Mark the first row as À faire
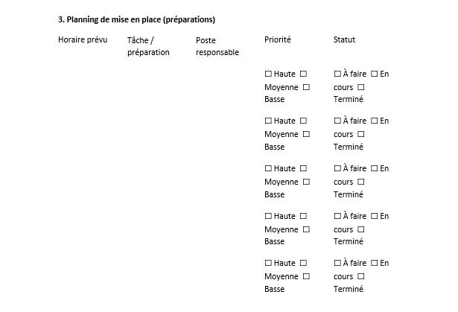The height and width of the screenshot is (312, 458). (x=338, y=74)
